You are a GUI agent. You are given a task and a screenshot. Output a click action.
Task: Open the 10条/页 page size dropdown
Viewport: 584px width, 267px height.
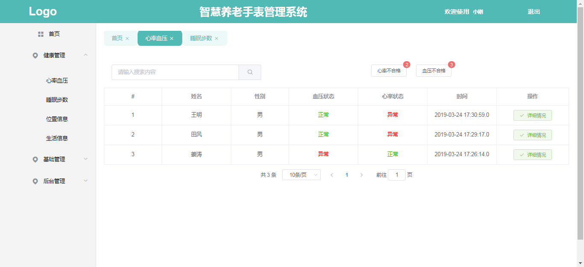tap(301, 175)
